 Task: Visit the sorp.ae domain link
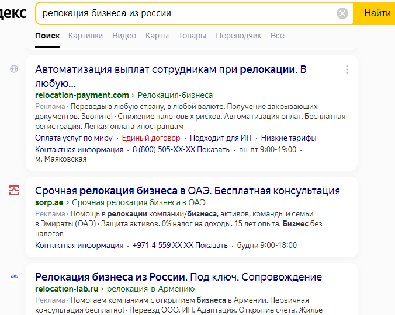(x=49, y=202)
